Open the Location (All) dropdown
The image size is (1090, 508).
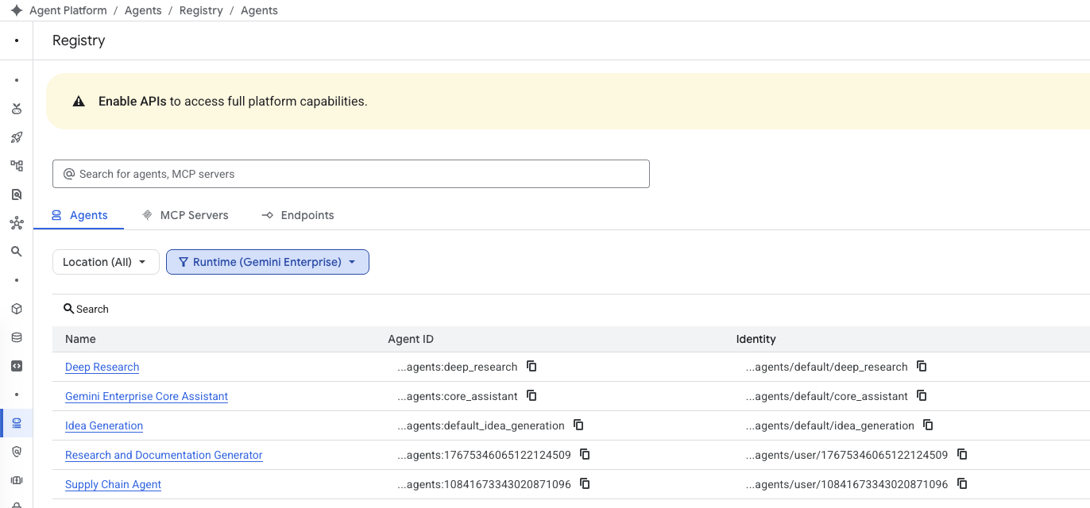click(106, 262)
